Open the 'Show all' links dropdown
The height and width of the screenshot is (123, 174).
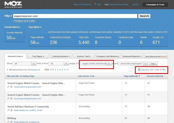[x=24, y=64]
